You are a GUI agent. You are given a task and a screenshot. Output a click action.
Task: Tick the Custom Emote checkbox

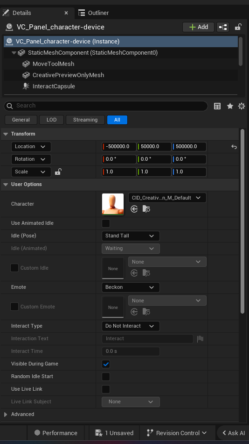point(14,307)
